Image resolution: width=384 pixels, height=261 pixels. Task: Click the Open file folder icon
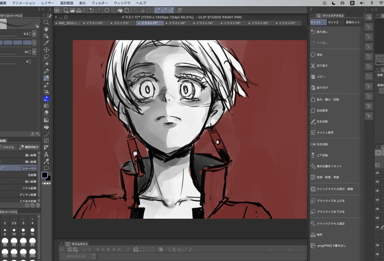pos(72,10)
